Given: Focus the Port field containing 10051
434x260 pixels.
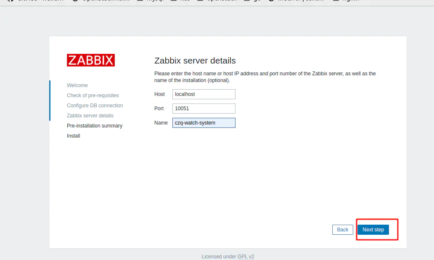Looking at the screenshot, I should tap(204, 109).
